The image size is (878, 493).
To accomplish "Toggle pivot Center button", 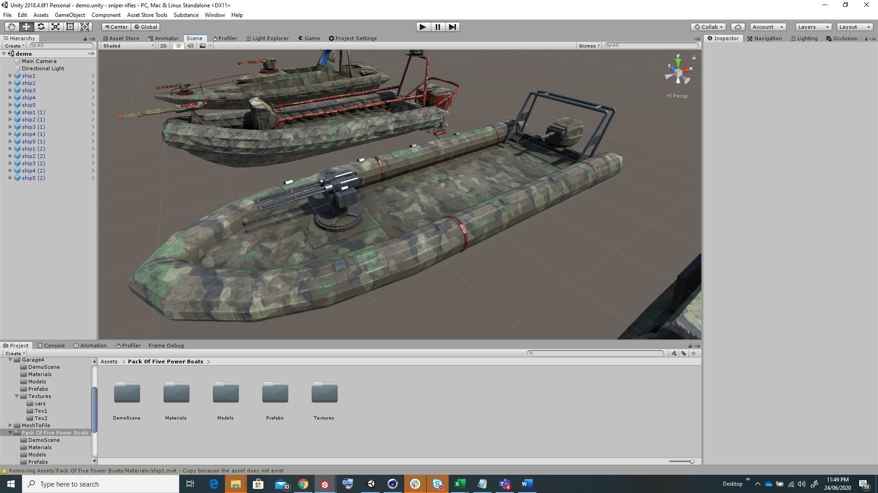I will point(116,27).
